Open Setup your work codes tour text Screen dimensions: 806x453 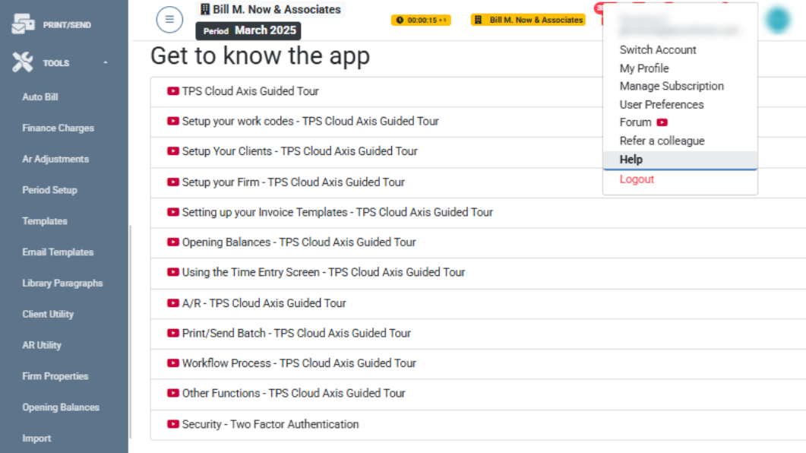(x=311, y=121)
